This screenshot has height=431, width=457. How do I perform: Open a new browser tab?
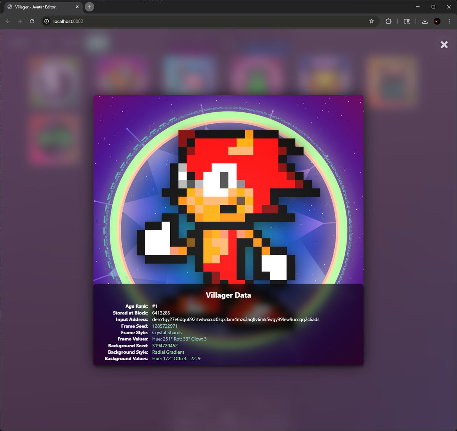89,7
